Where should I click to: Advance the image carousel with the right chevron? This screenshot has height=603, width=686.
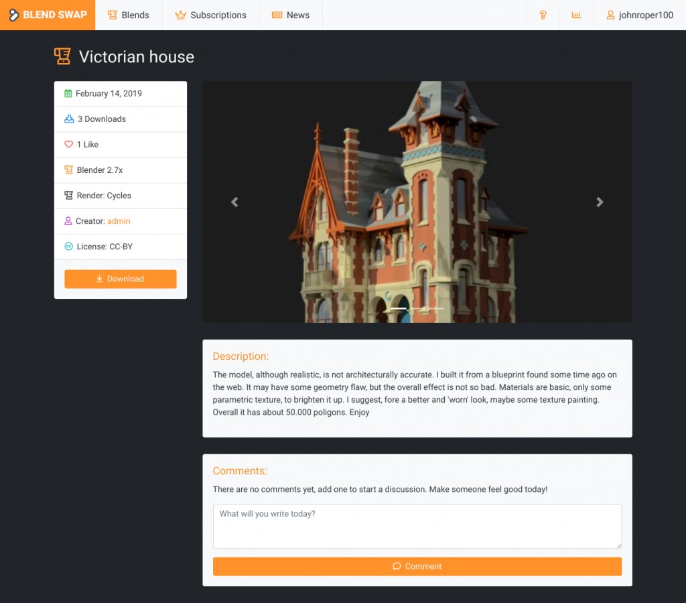coord(600,202)
